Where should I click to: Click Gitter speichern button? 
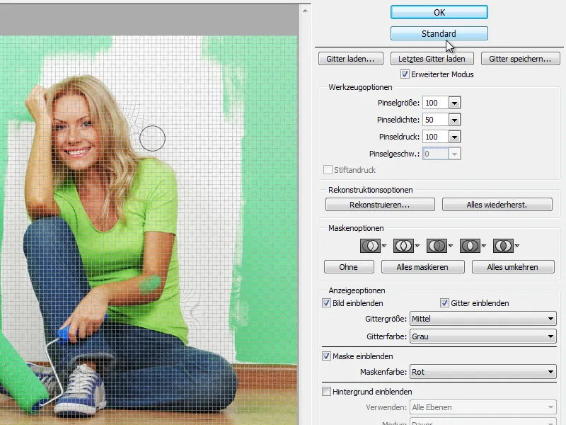(521, 59)
